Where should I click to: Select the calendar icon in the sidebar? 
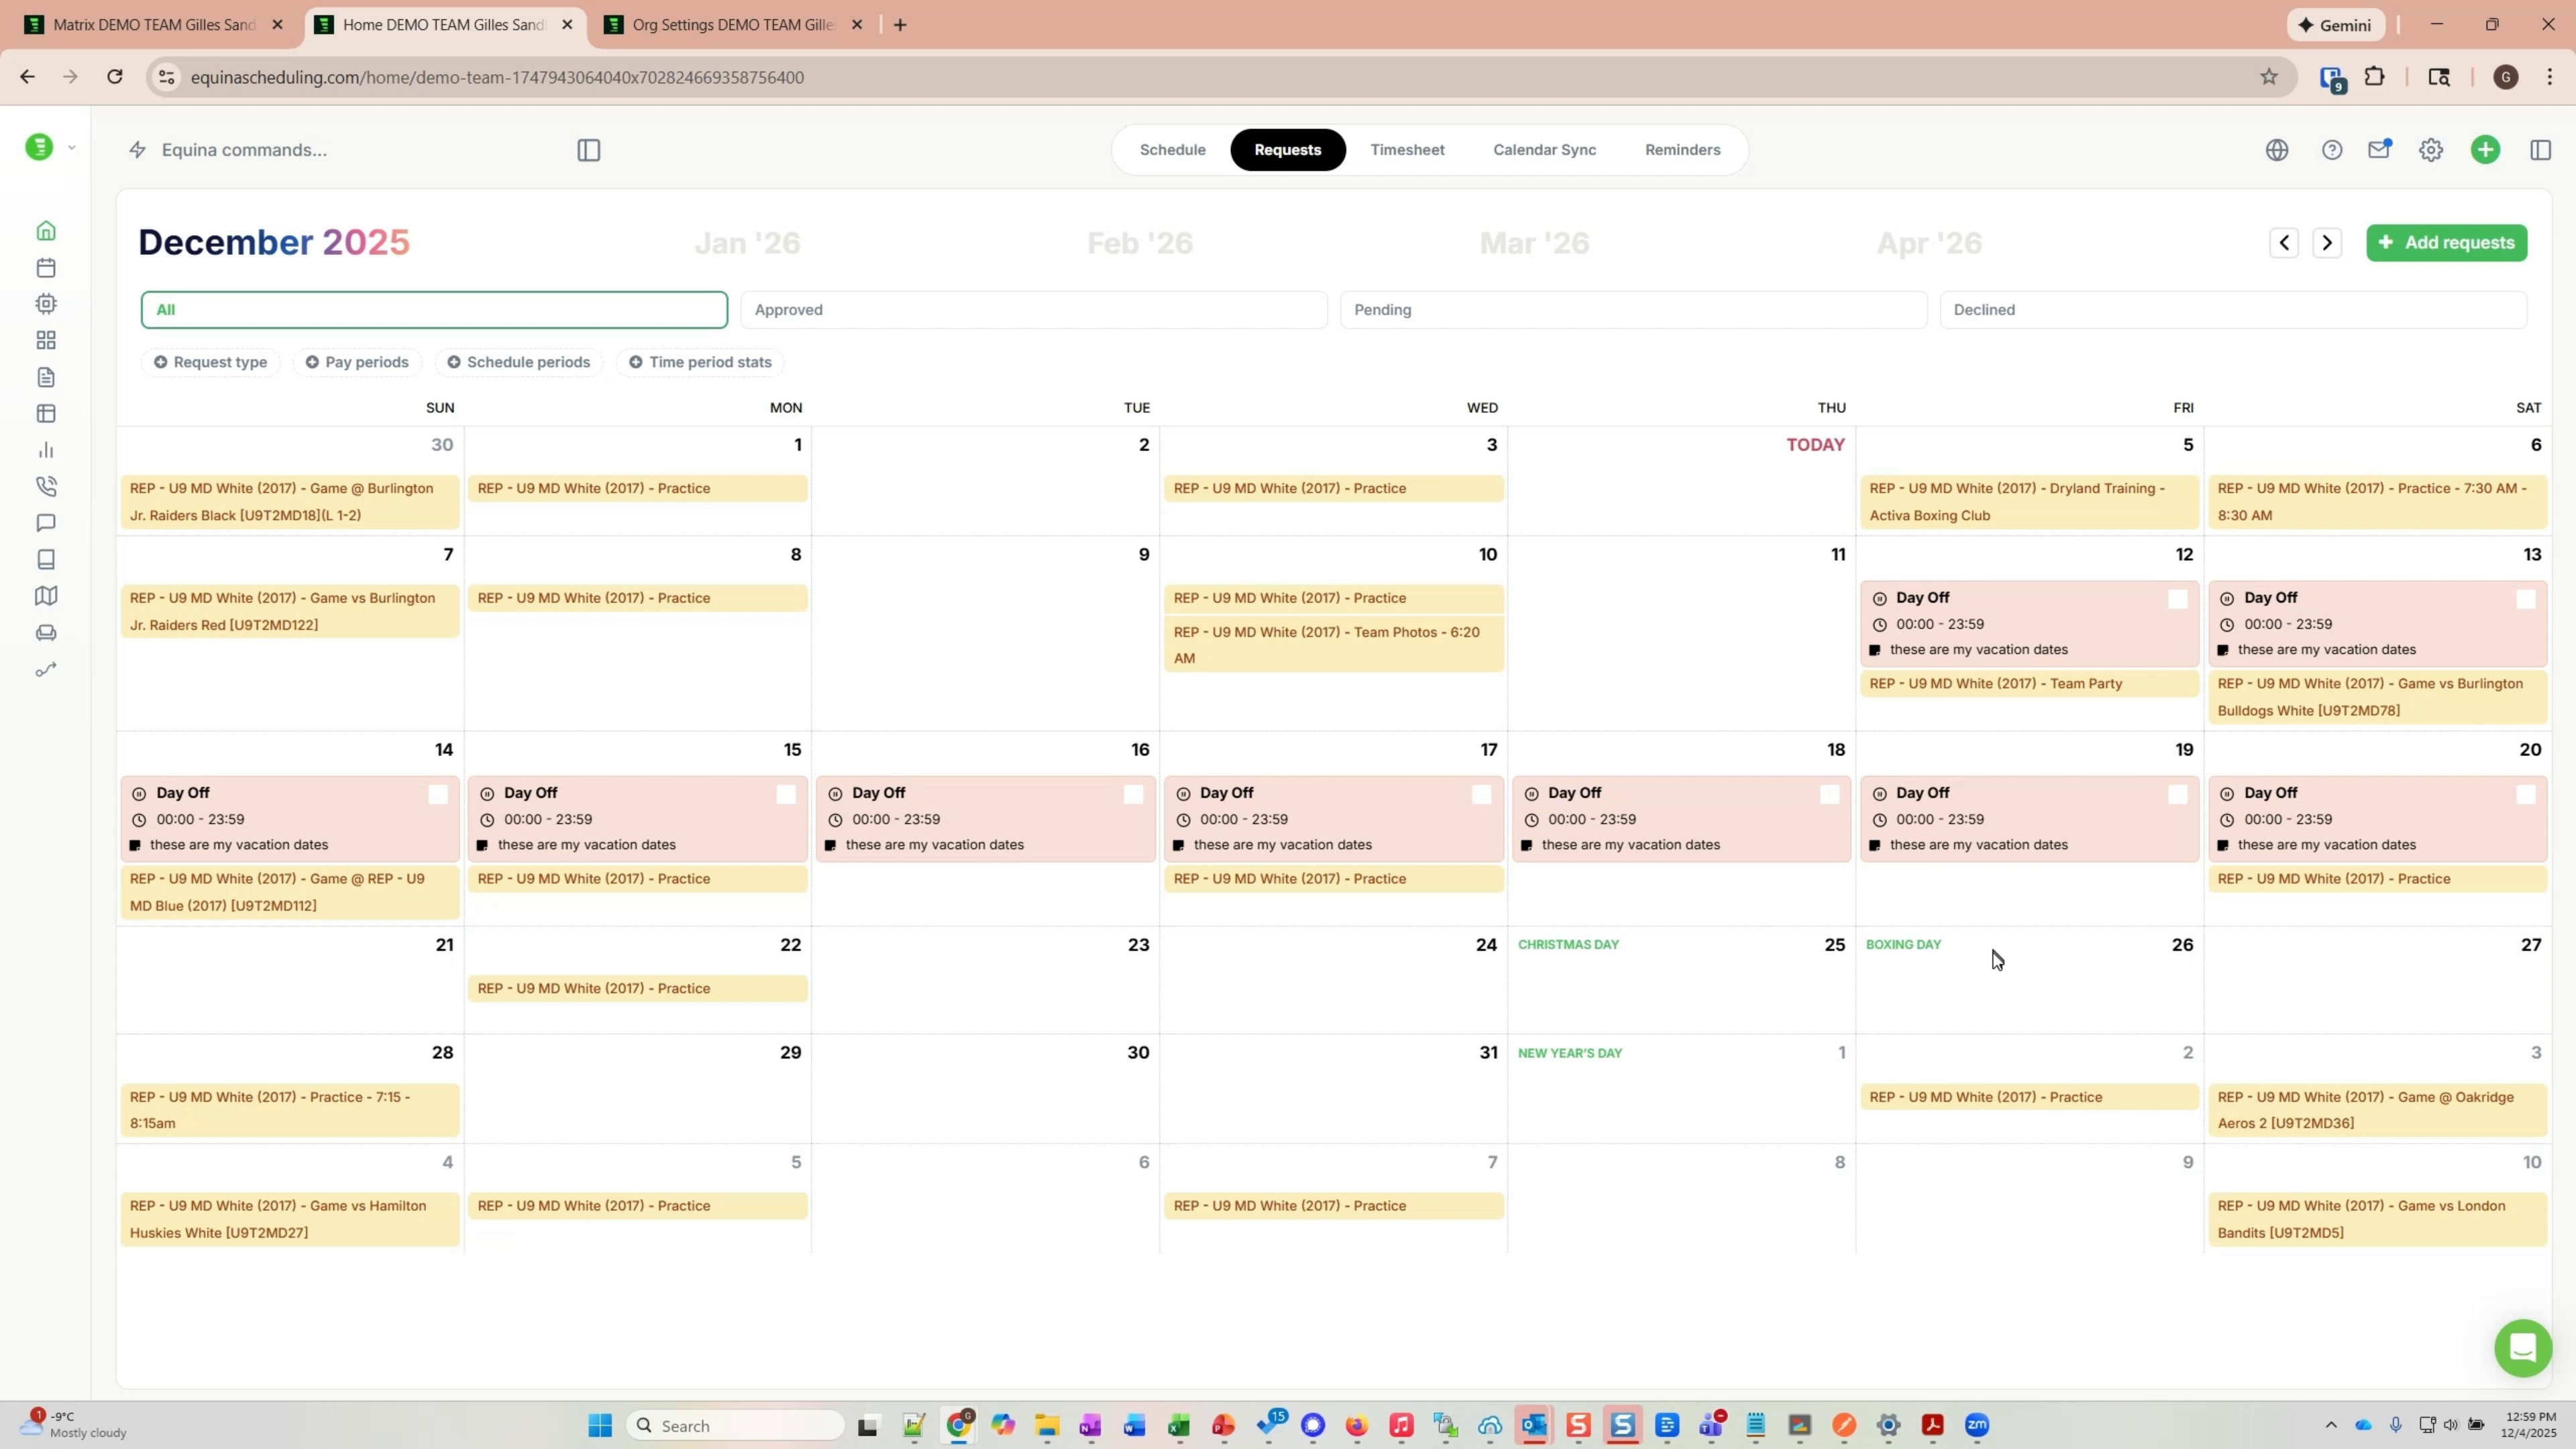pyautogui.click(x=45, y=267)
